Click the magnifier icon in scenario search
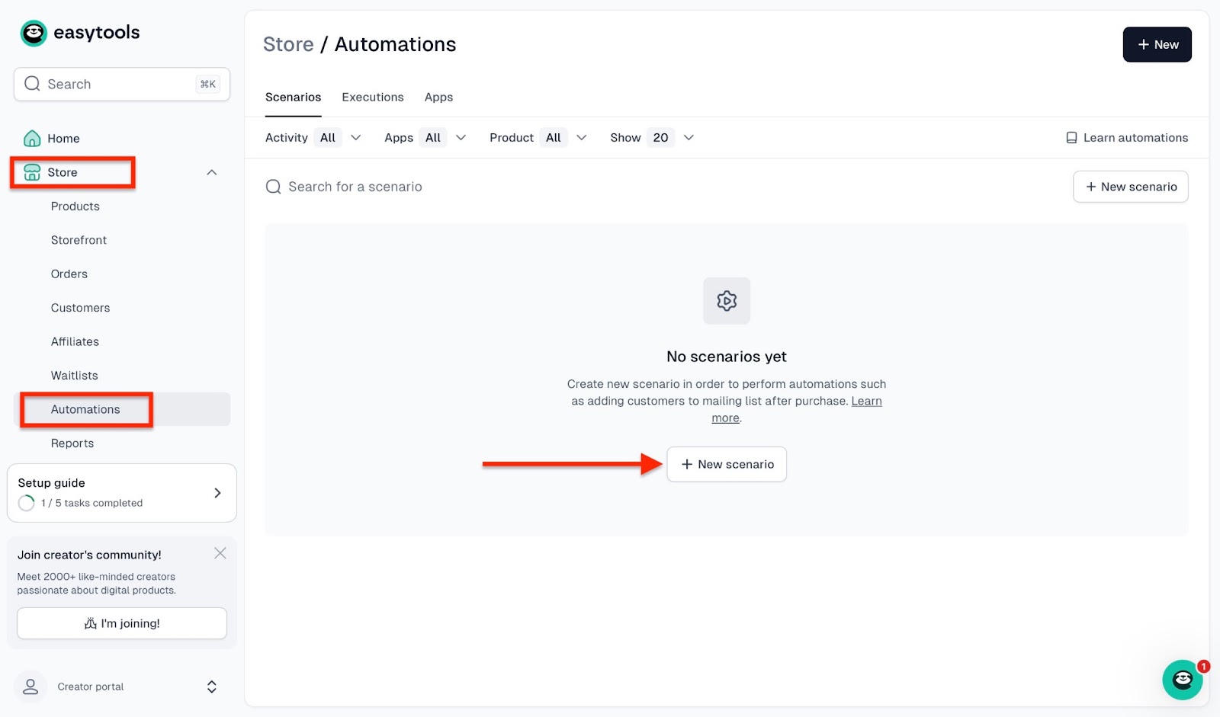Image resolution: width=1220 pixels, height=717 pixels. [x=273, y=187]
